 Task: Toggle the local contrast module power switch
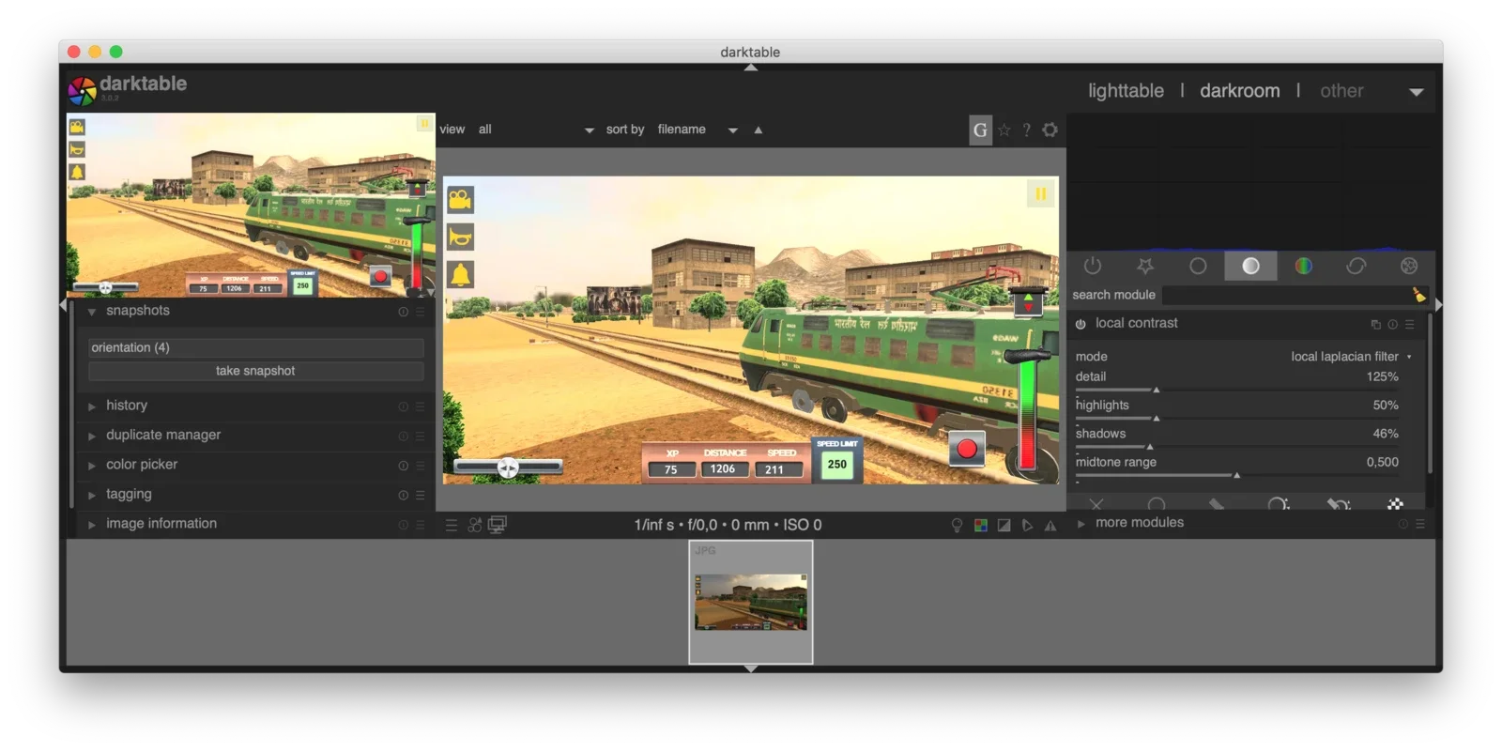1081,324
